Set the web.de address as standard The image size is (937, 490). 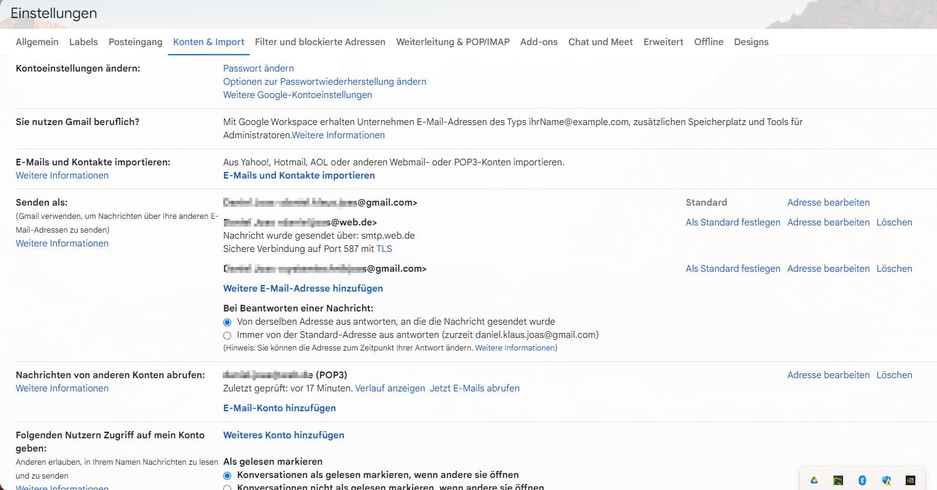[732, 222]
